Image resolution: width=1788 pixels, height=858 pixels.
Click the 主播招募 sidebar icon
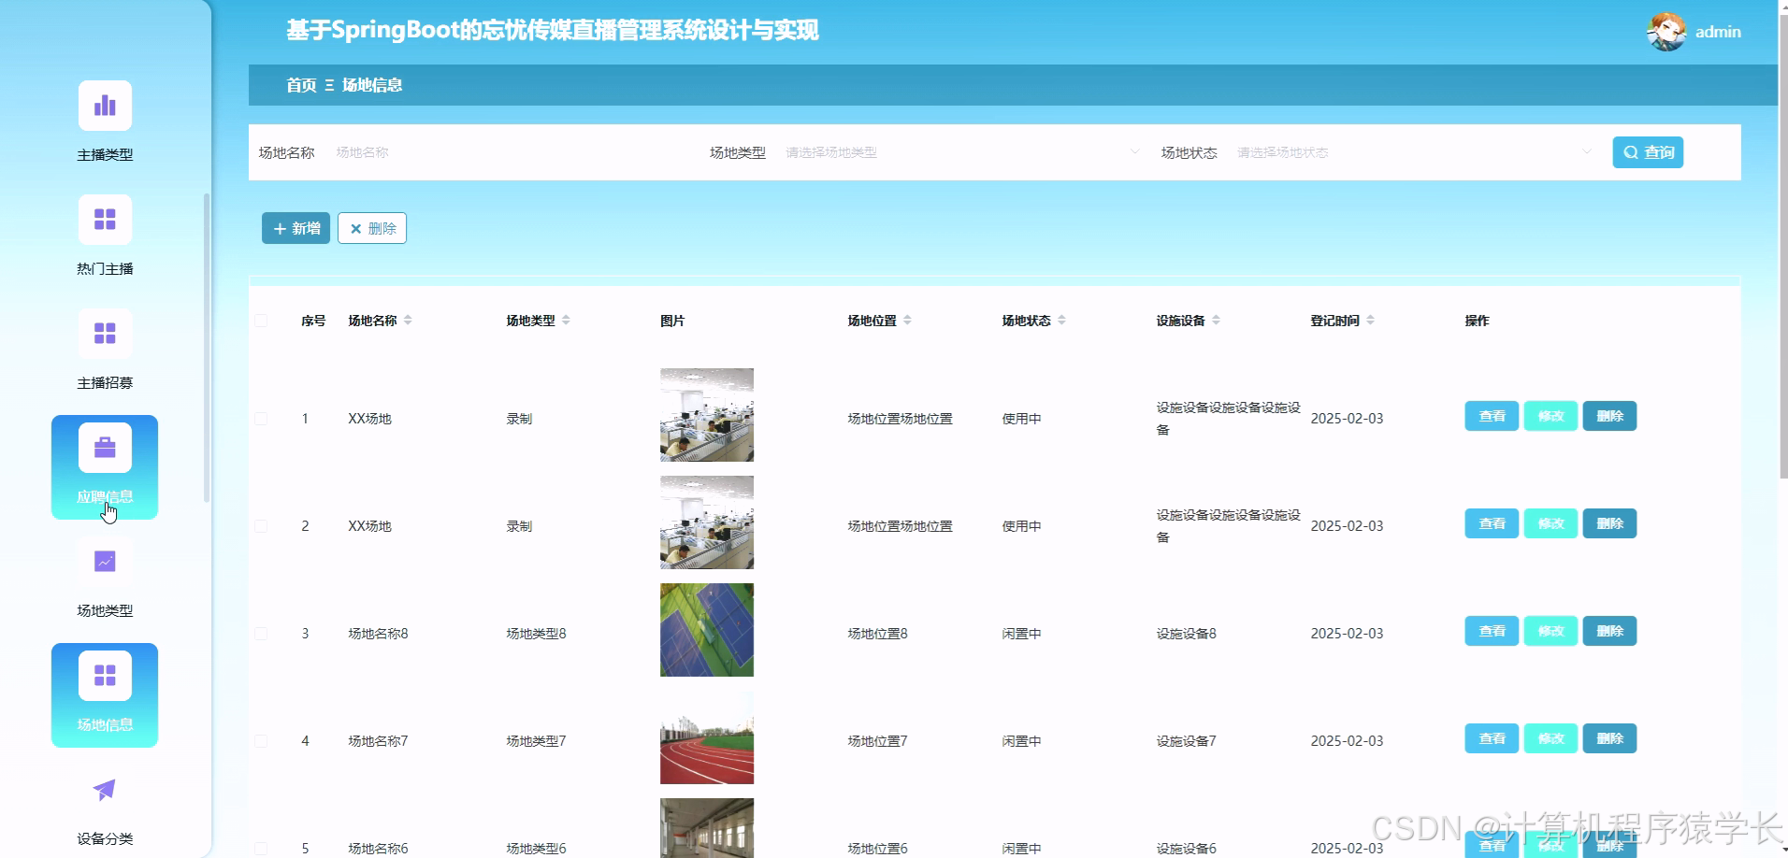click(x=105, y=333)
